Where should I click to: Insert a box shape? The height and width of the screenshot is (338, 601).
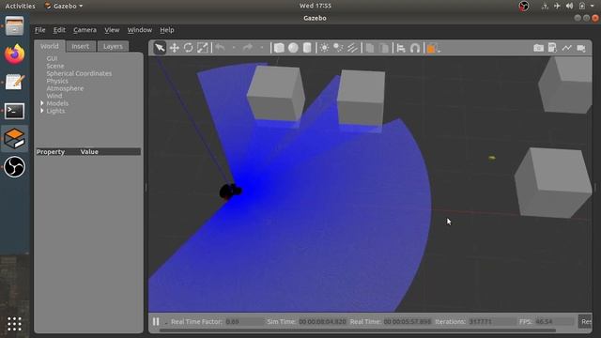pos(279,48)
